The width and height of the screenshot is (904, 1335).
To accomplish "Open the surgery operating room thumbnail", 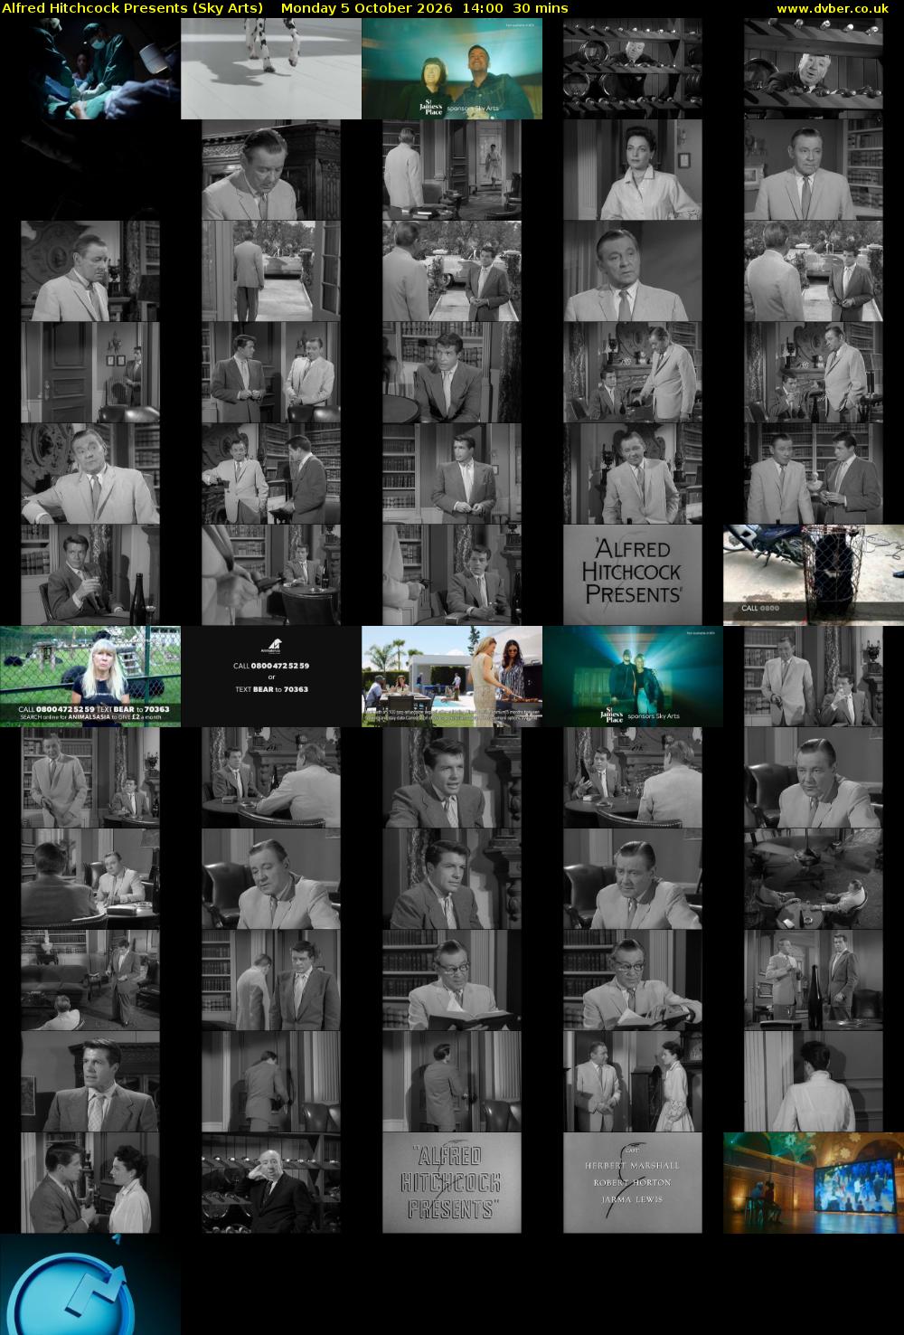I will coord(90,69).
